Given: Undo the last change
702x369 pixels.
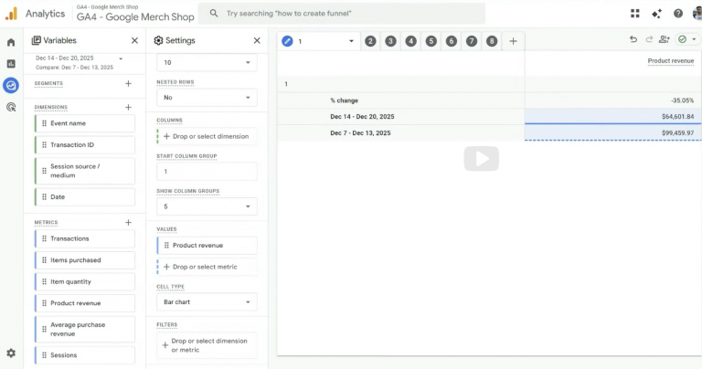Looking at the screenshot, I should 633,39.
